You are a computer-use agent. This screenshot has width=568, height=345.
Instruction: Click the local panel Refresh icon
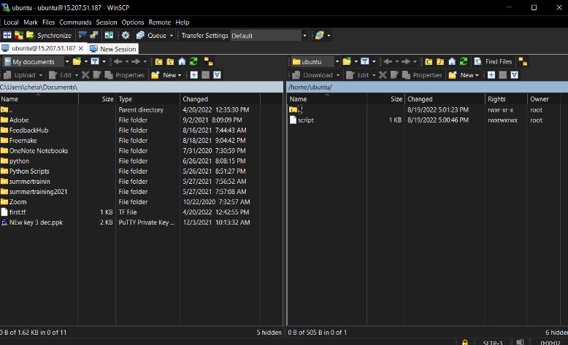[x=193, y=61]
